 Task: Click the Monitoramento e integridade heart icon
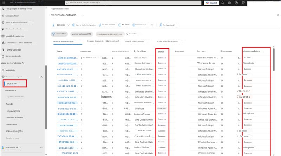pyautogui.click(x=3, y=77)
